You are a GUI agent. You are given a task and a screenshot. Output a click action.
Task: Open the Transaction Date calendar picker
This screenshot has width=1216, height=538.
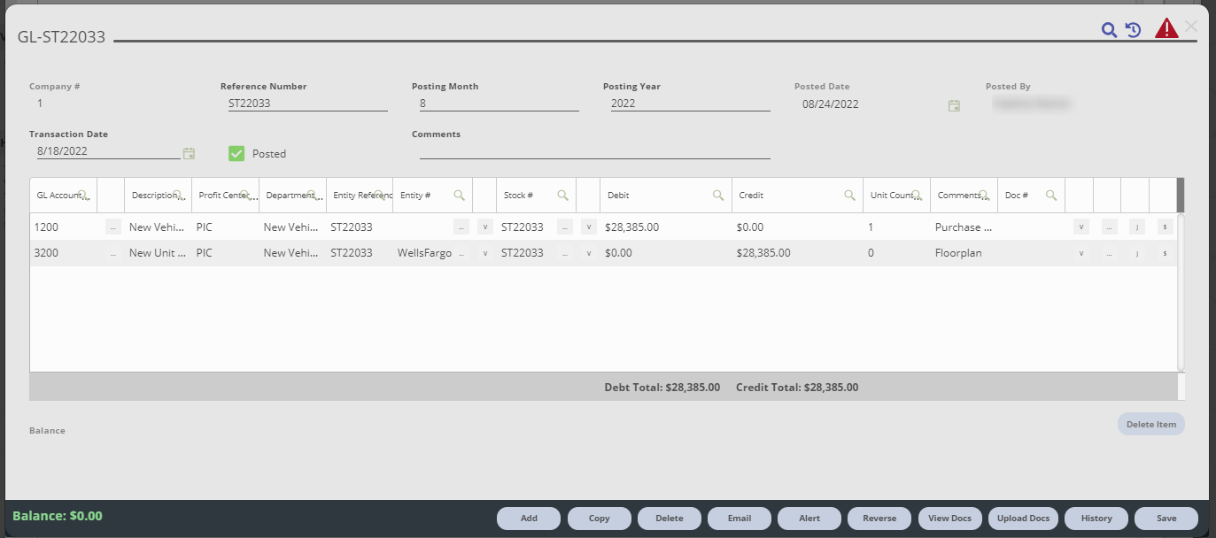[x=188, y=152]
